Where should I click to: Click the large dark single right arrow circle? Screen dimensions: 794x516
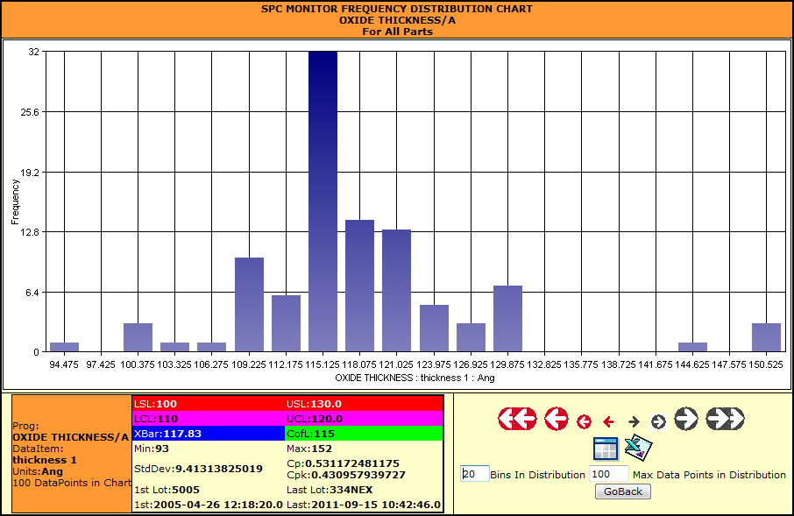pos(686,419)
